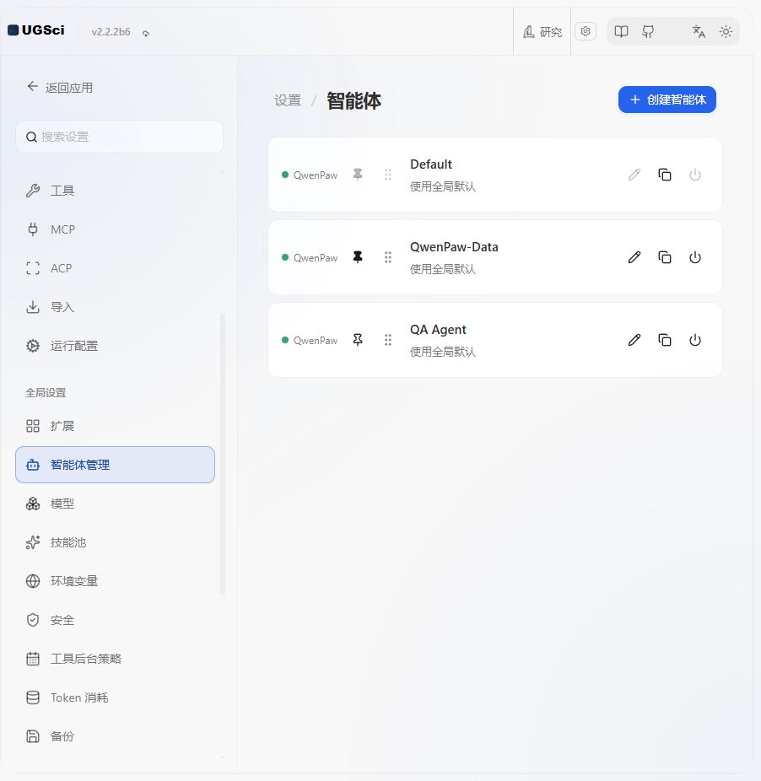
Task: Click the edit pencil for QwenPaw-Data
Action: [x=634, y=257]
